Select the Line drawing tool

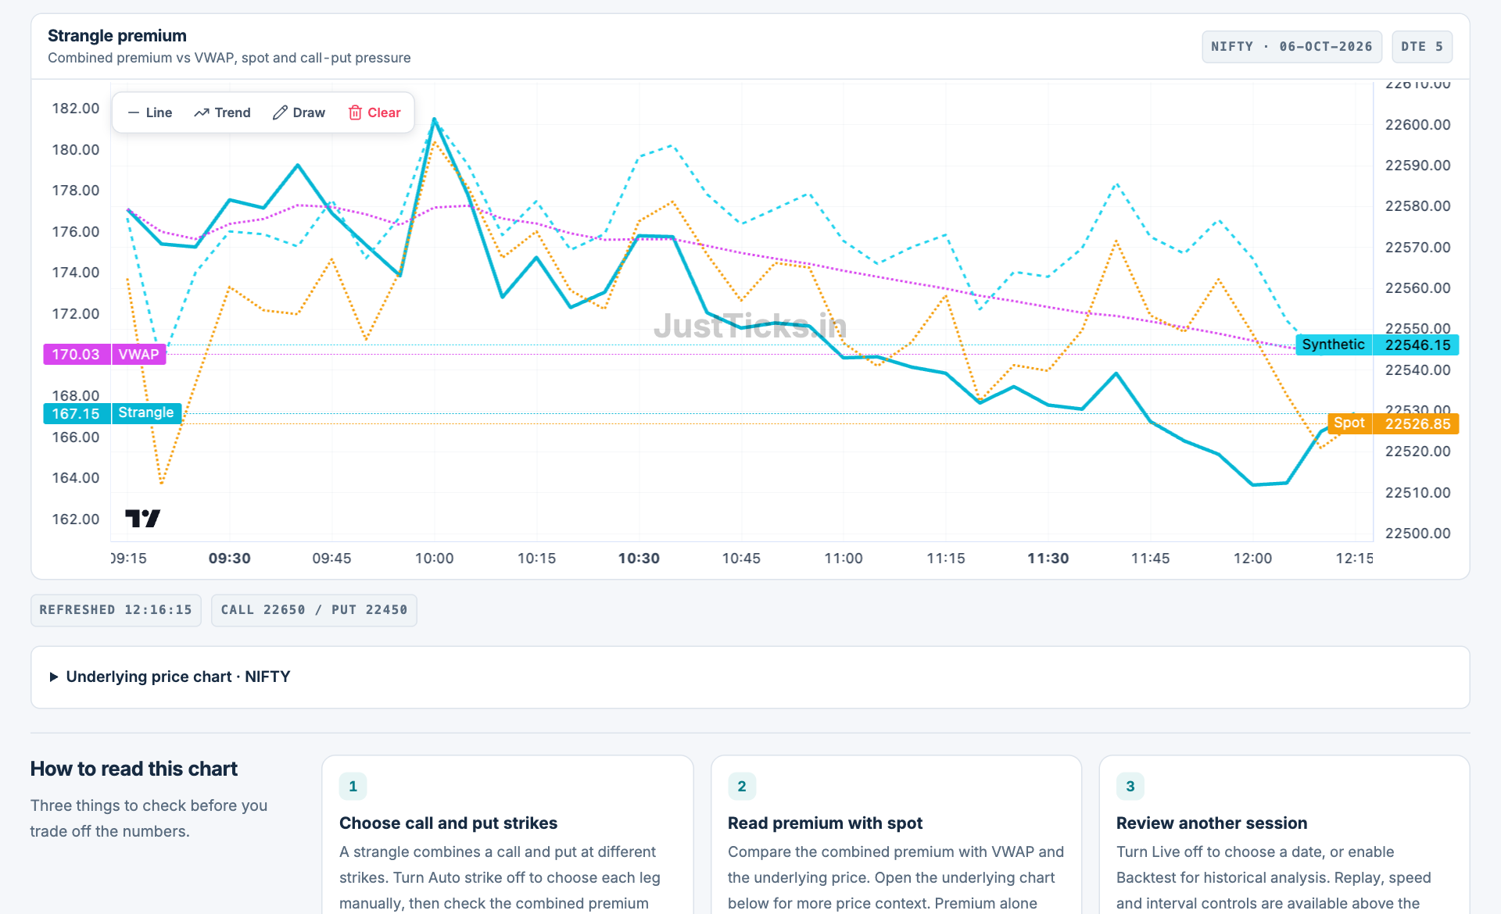click(149, 112)
